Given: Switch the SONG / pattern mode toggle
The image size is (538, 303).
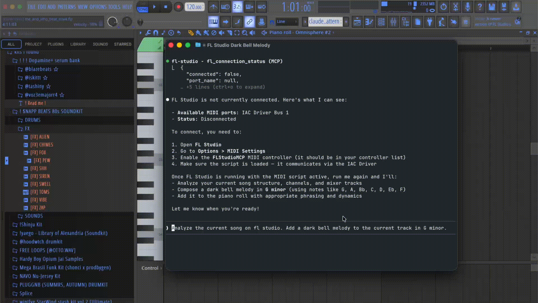Looking at the screenshot, I should point(143,7).
